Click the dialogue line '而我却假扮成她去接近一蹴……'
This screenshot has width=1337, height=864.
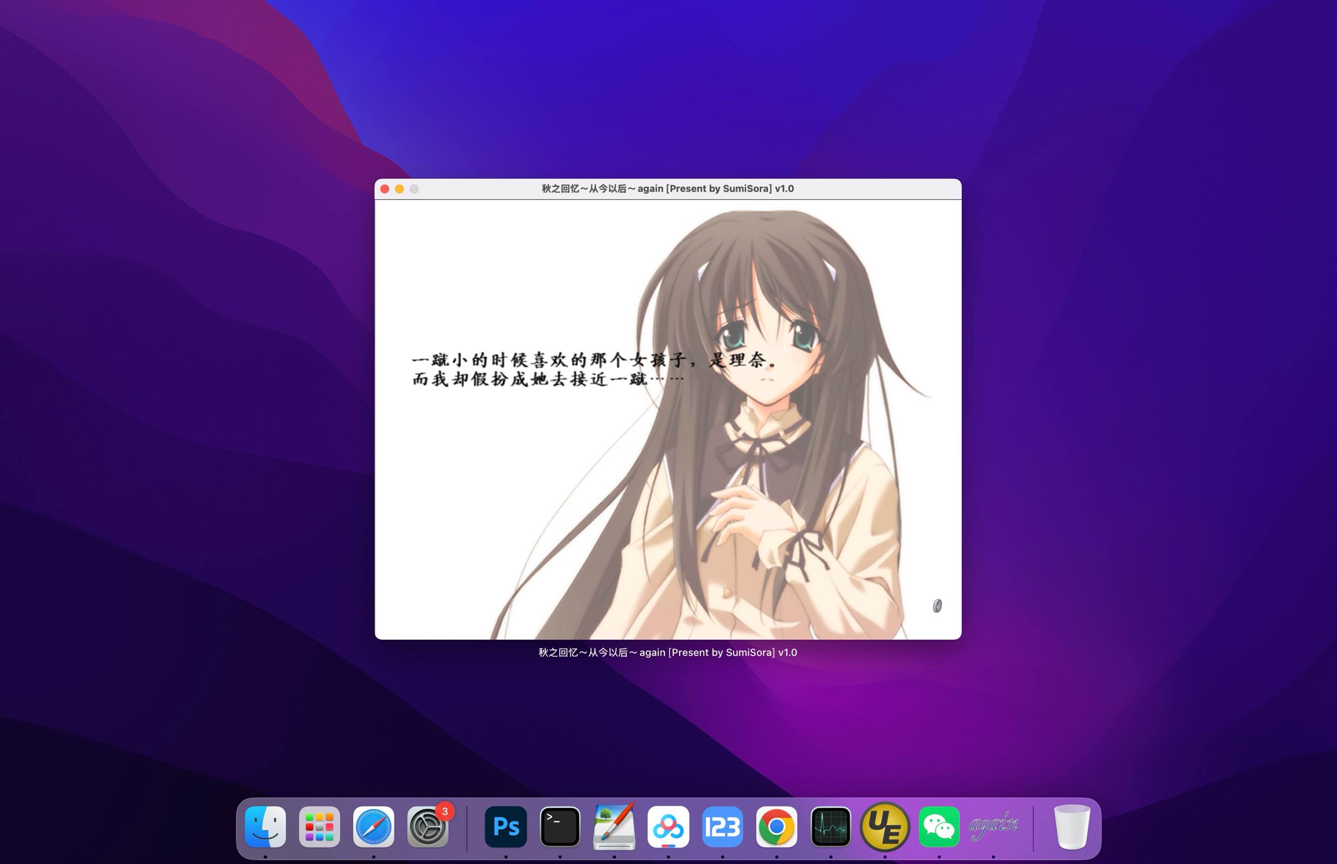tap(548, 379)
